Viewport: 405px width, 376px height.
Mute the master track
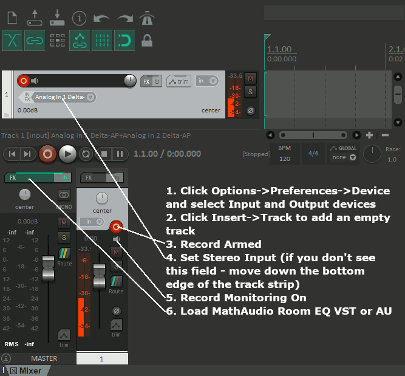64,223
